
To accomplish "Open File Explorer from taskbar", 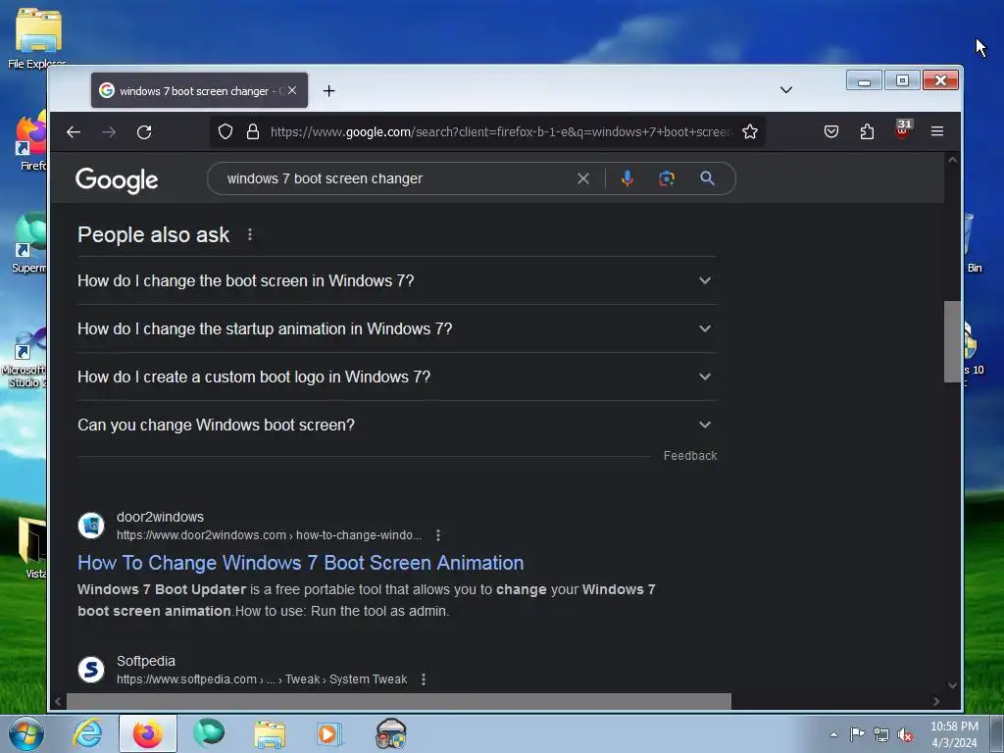I will click(270, 733).
